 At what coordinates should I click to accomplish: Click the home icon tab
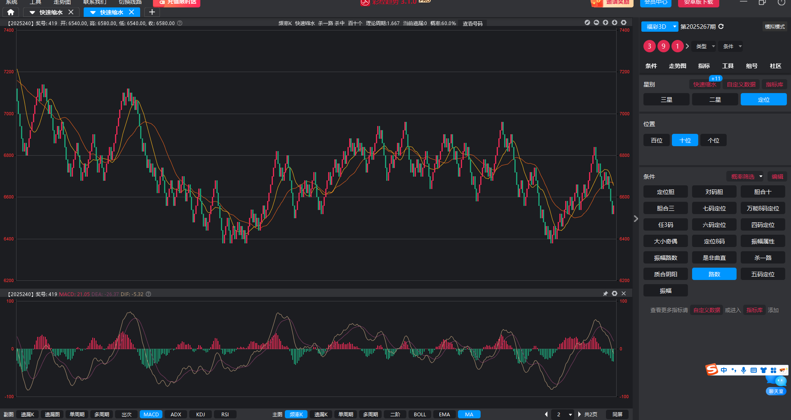coord(11,12)
